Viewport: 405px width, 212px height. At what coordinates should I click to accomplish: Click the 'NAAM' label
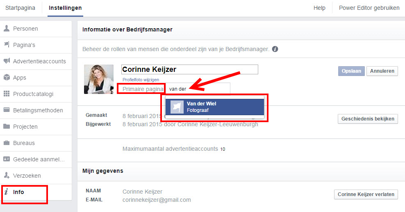coord(93,191)
